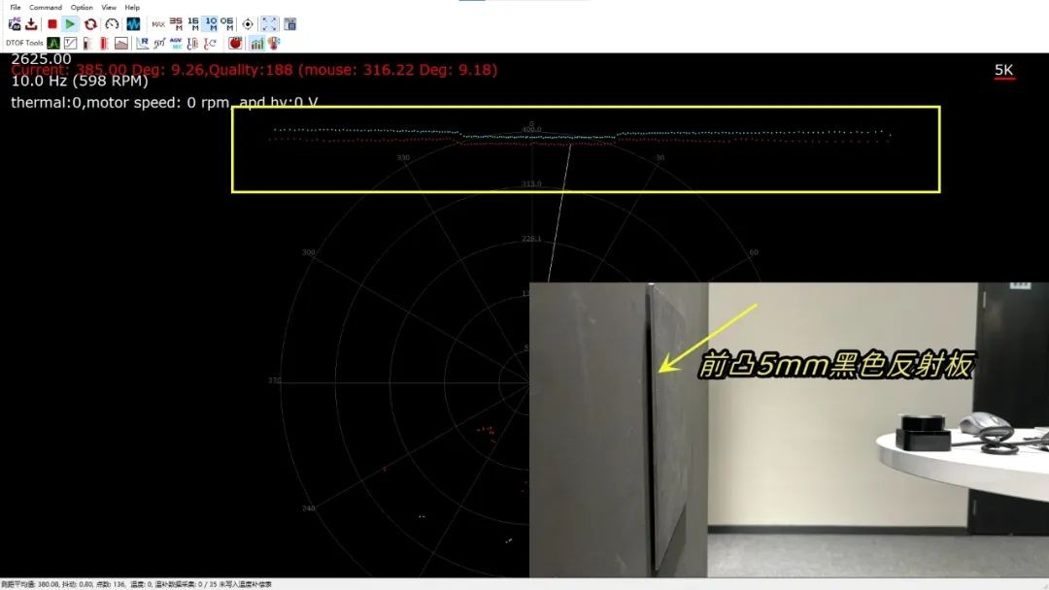Click the status bar statistics text at bottom
This screenshot has height=590, width=1049.
click(x=137, y=584)
